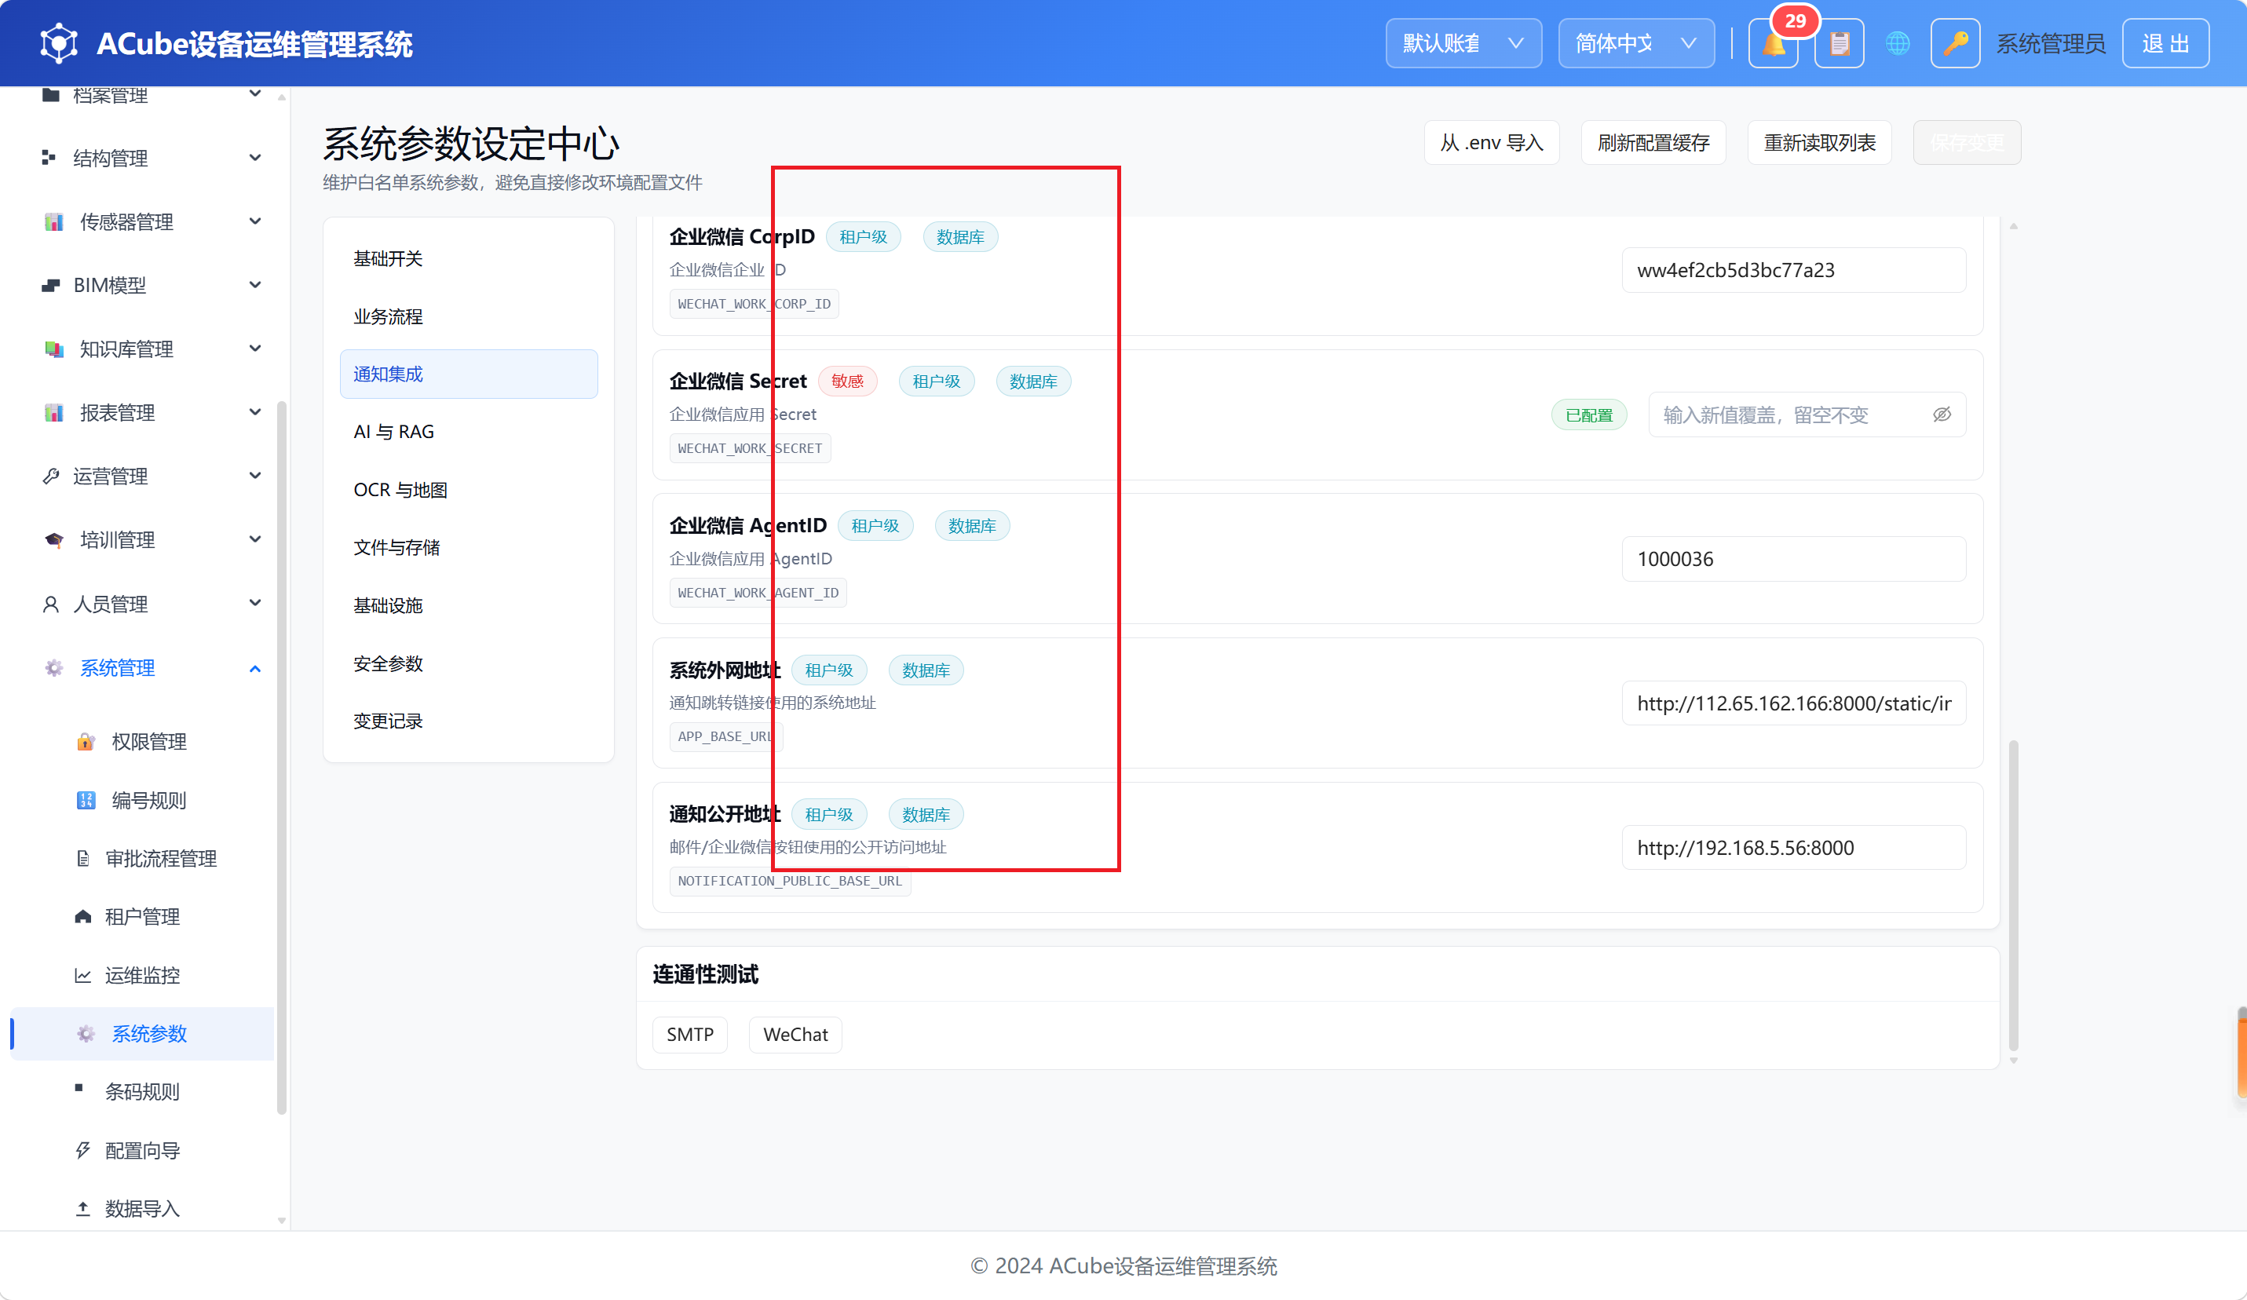Expand the 传感器管理 menu chevron

tap(255, 221)
